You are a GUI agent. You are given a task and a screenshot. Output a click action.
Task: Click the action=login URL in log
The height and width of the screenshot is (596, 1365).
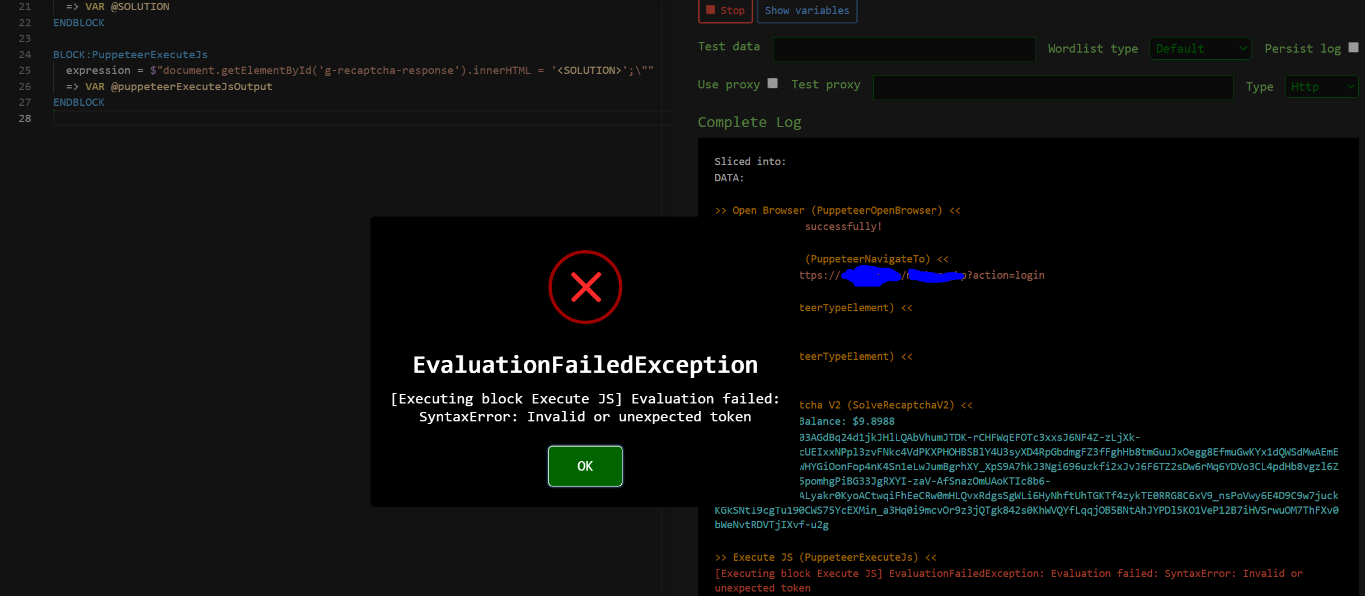(922, 275)
